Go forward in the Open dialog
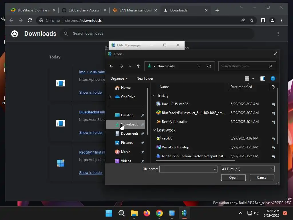The width and height of the screenshot is (293, 220). click(121, 66)
